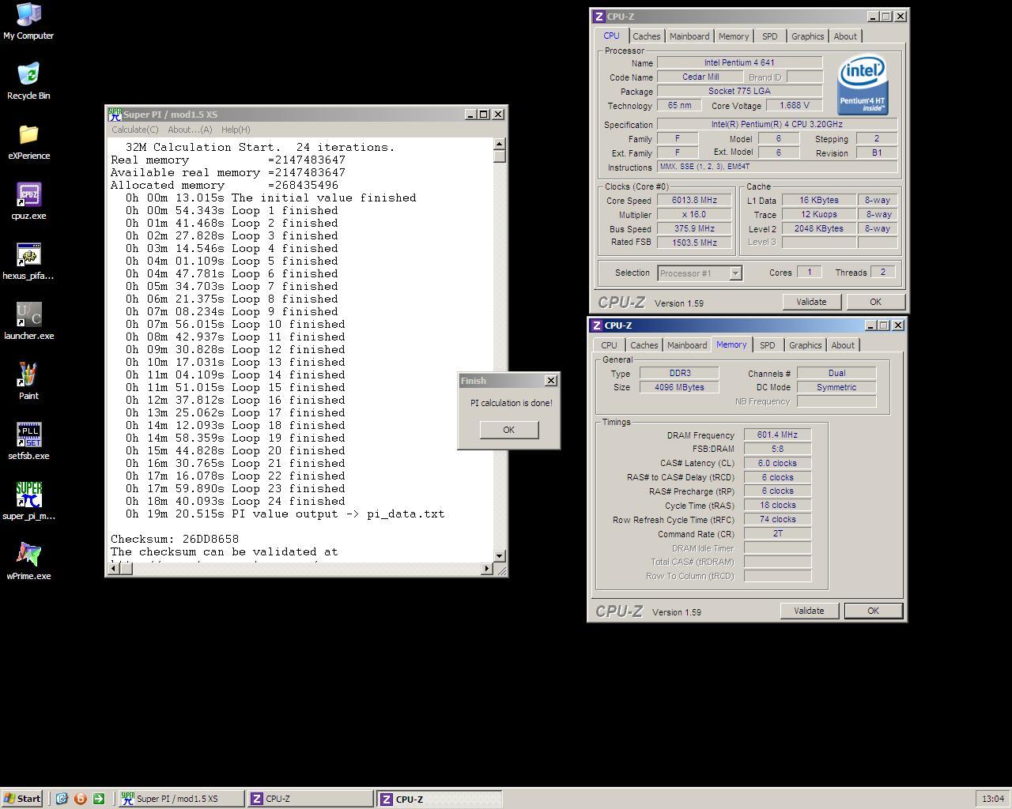Click the Core Voltage value 1.688 V
The image size is (1012, 809).
coord(794,105)
